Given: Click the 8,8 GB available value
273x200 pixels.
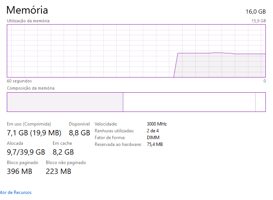Looking at the screenshot, I should tap(80, 133).
